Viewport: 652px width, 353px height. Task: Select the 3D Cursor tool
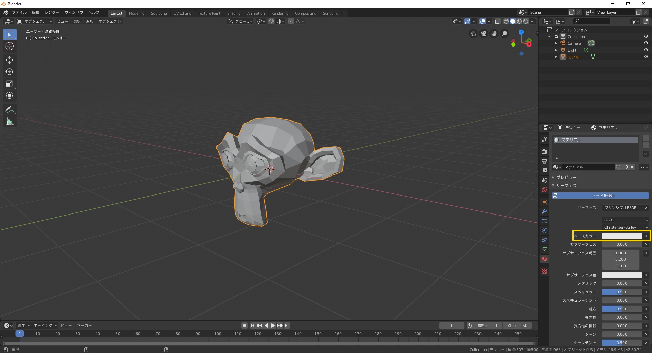(10, 47)
